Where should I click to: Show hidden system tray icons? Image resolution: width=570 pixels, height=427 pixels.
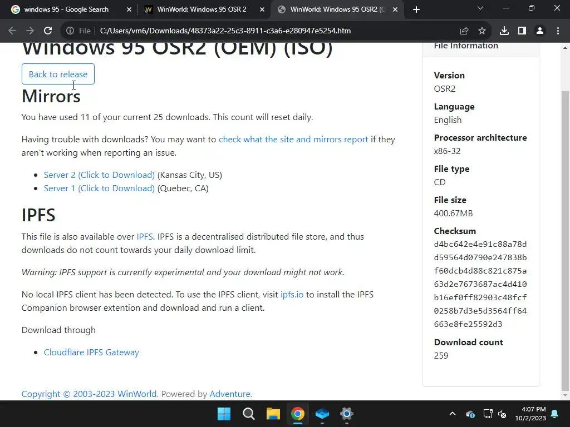pos(453,414)
